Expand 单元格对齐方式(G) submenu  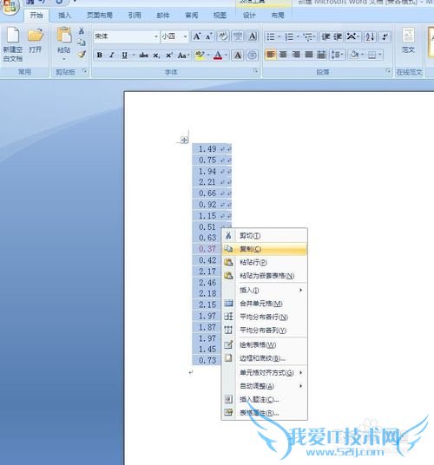click(x=265, y=372)
